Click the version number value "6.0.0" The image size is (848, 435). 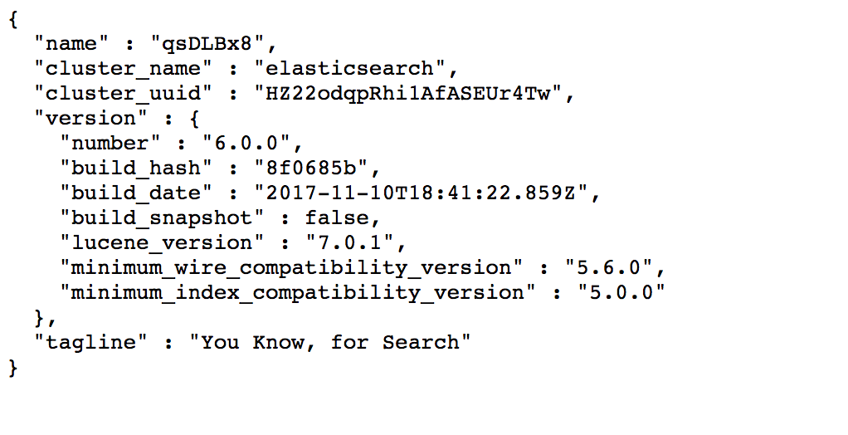pos(246,143)
